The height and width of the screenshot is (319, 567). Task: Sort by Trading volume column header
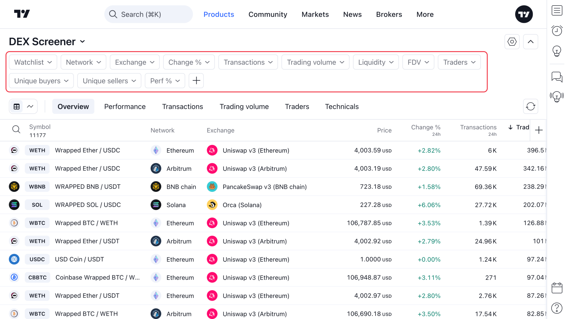click(x=519, y=127)
